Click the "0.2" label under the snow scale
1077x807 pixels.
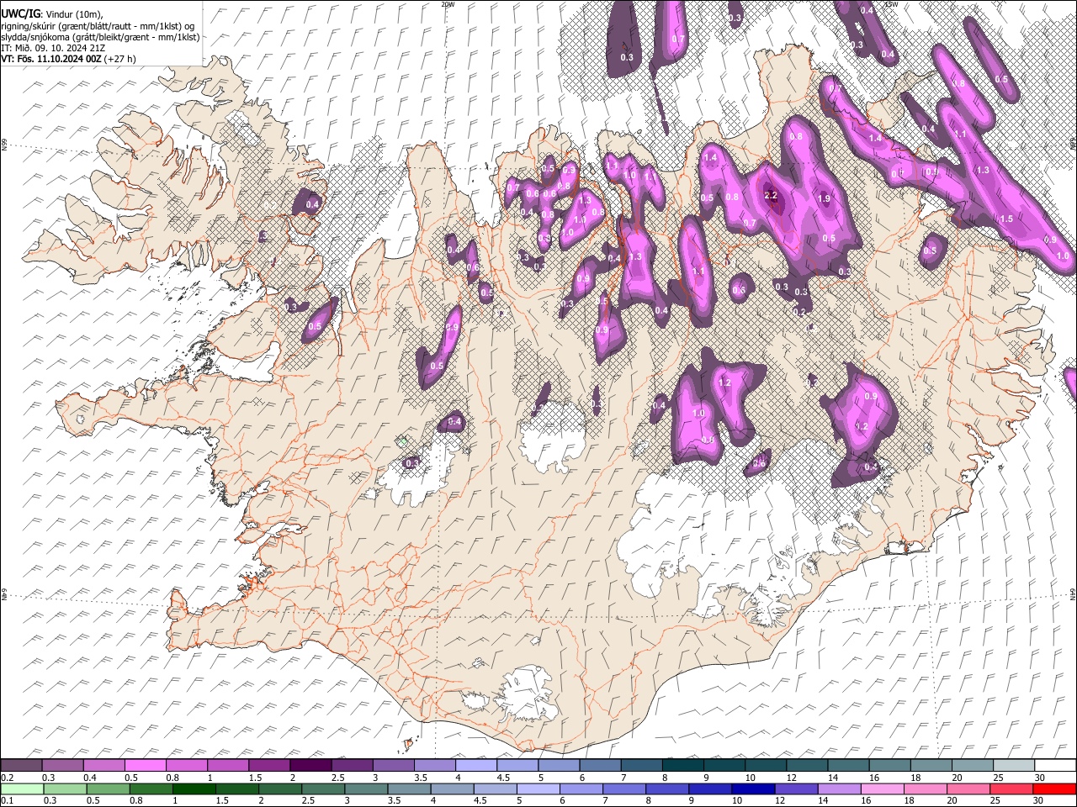(x=7, y=778)
